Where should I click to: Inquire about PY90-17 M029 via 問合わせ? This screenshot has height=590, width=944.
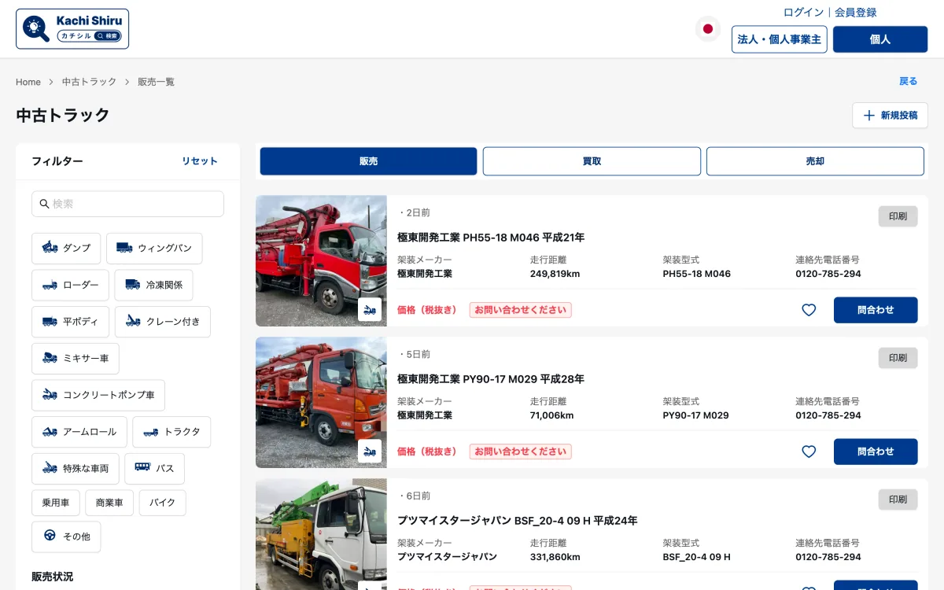876,452
